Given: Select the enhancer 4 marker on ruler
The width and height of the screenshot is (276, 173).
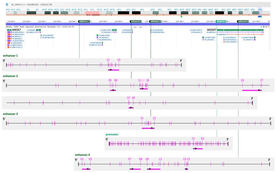Looking at the screenshot, I should (243, 21).
